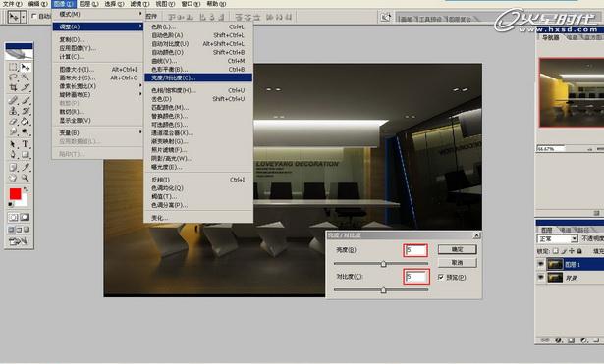Select the Pen tool
This screenshot has width=604, height=364.
(13, 154)
